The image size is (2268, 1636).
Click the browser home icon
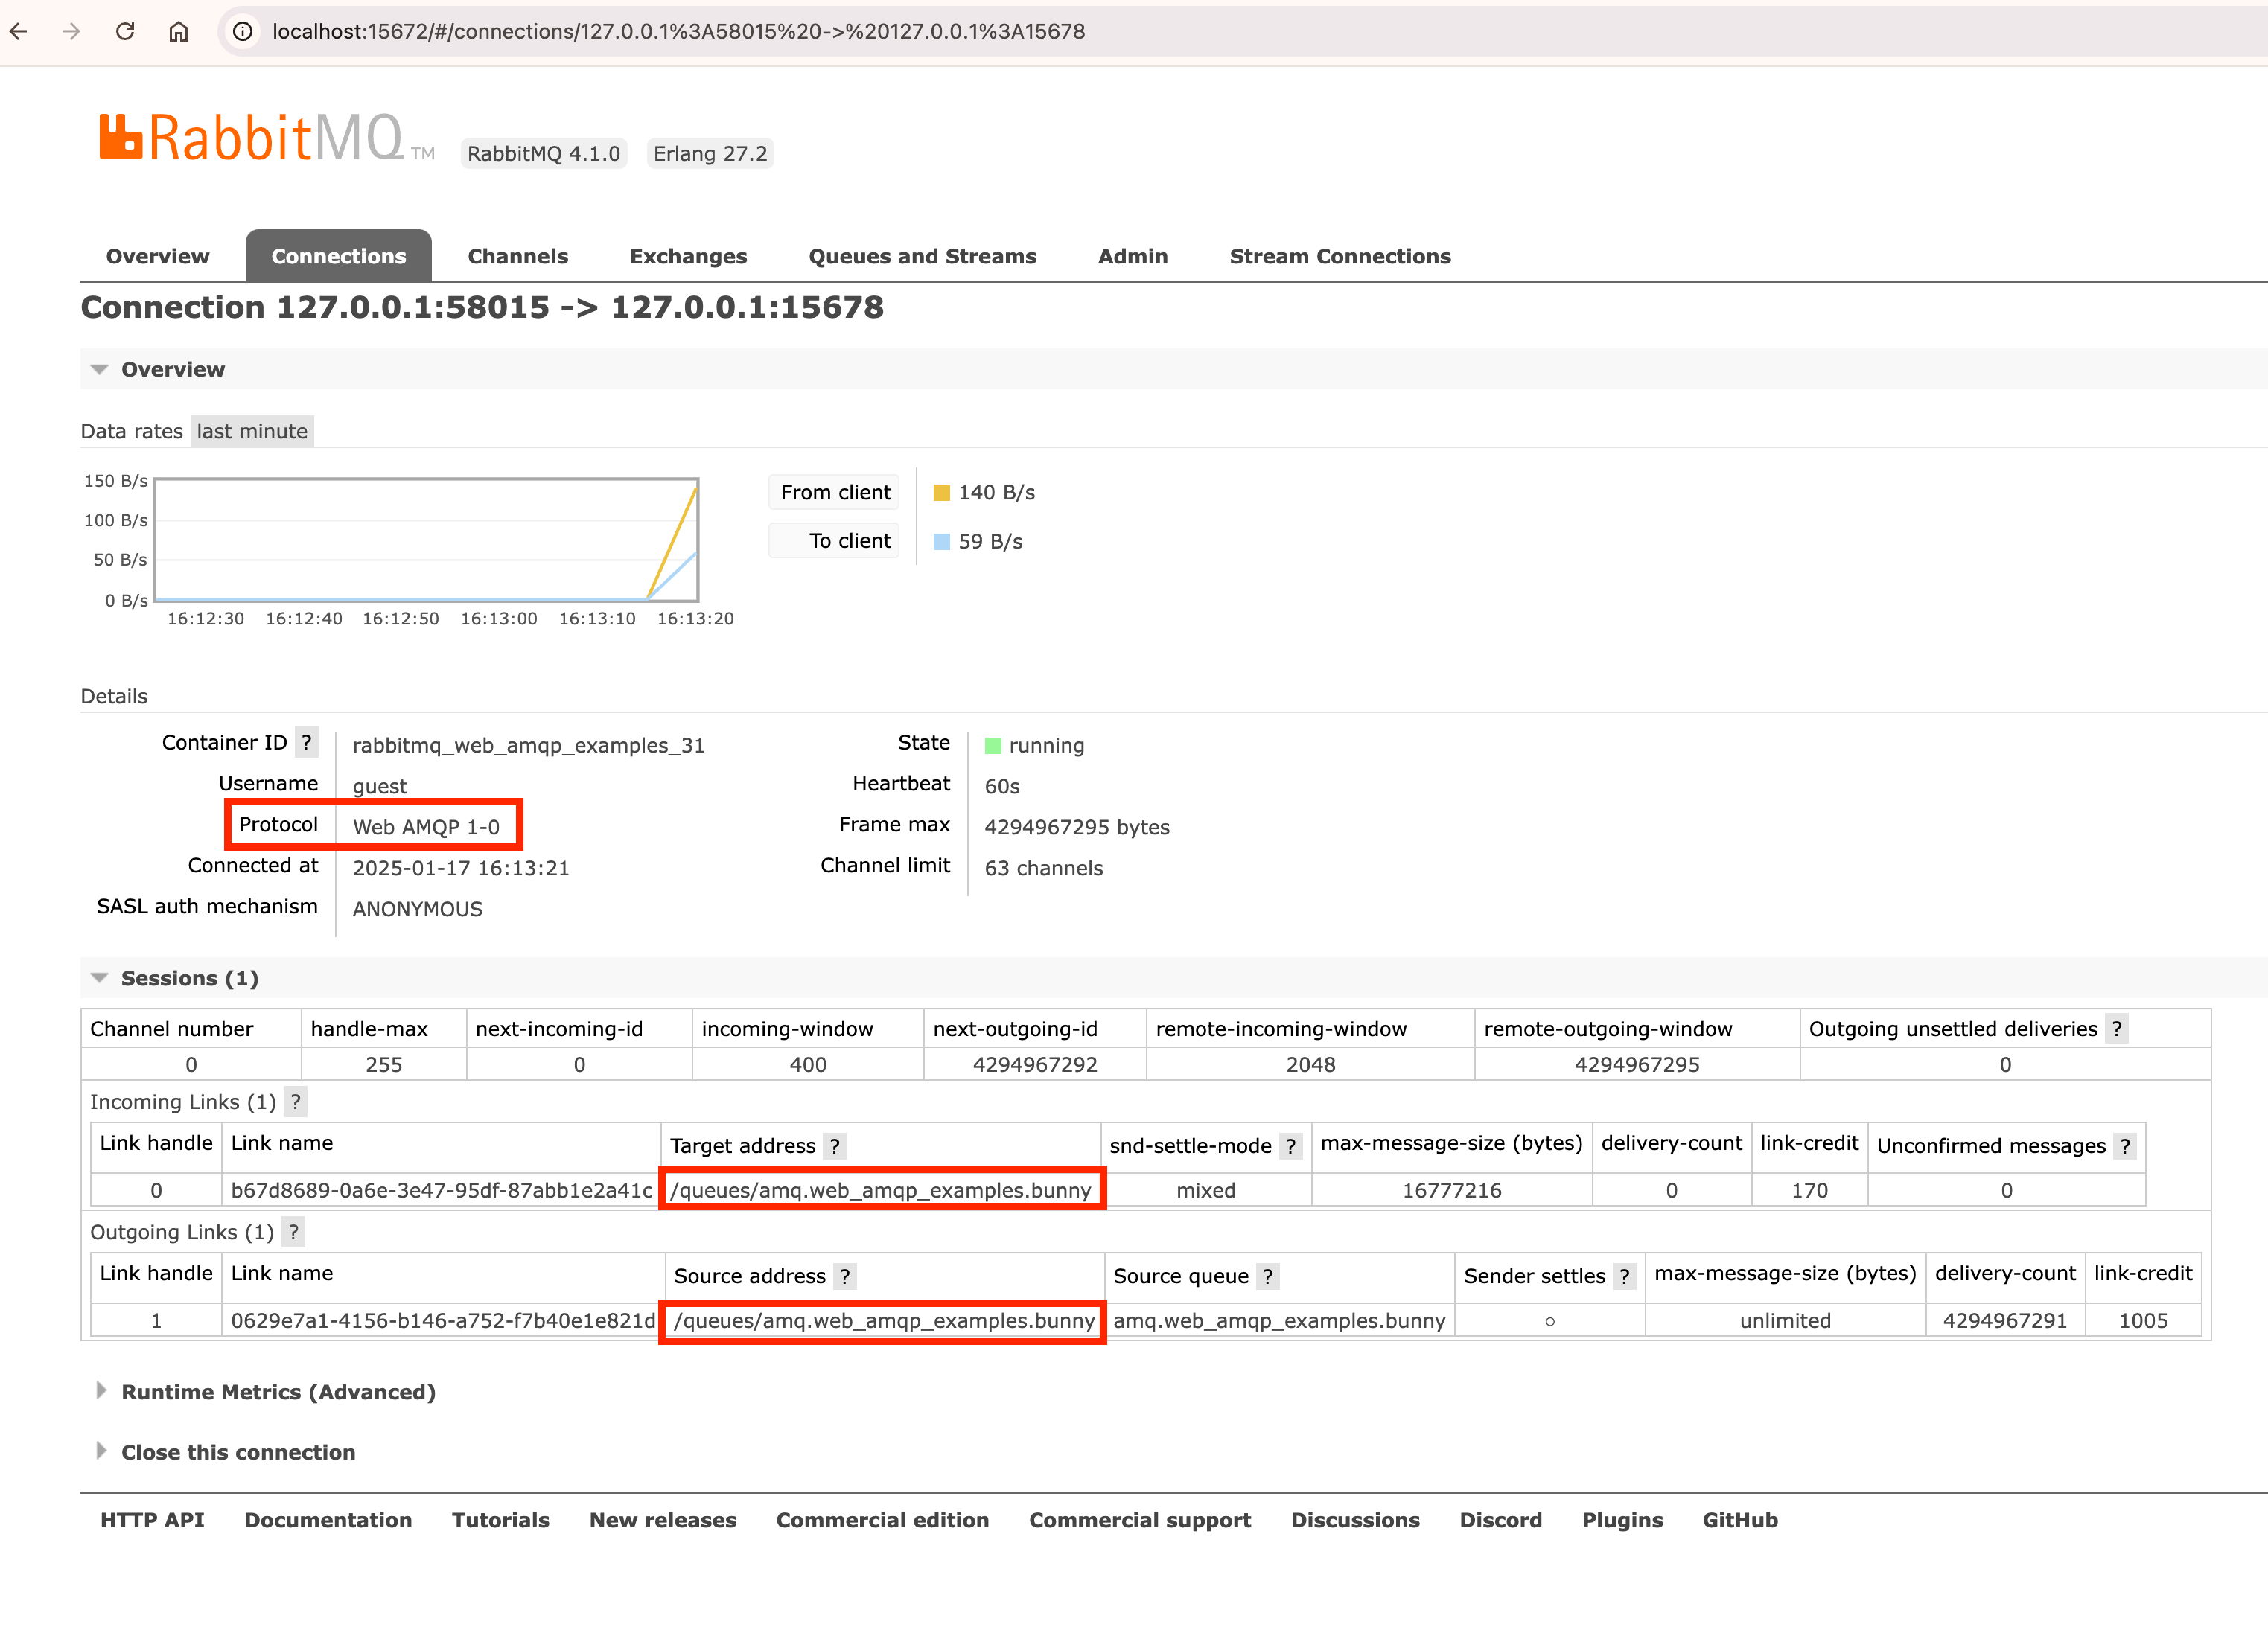[x=178, y=31]
